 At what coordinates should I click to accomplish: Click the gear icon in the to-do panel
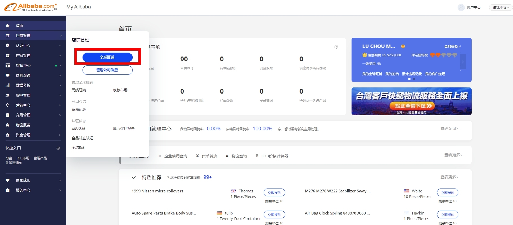336,47
